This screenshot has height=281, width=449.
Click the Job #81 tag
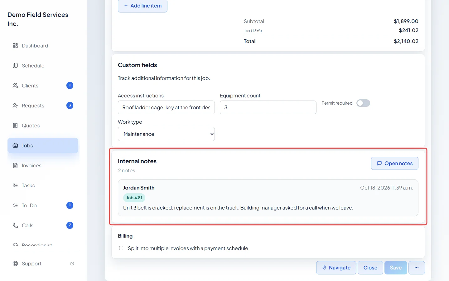[x=134, y=198]
